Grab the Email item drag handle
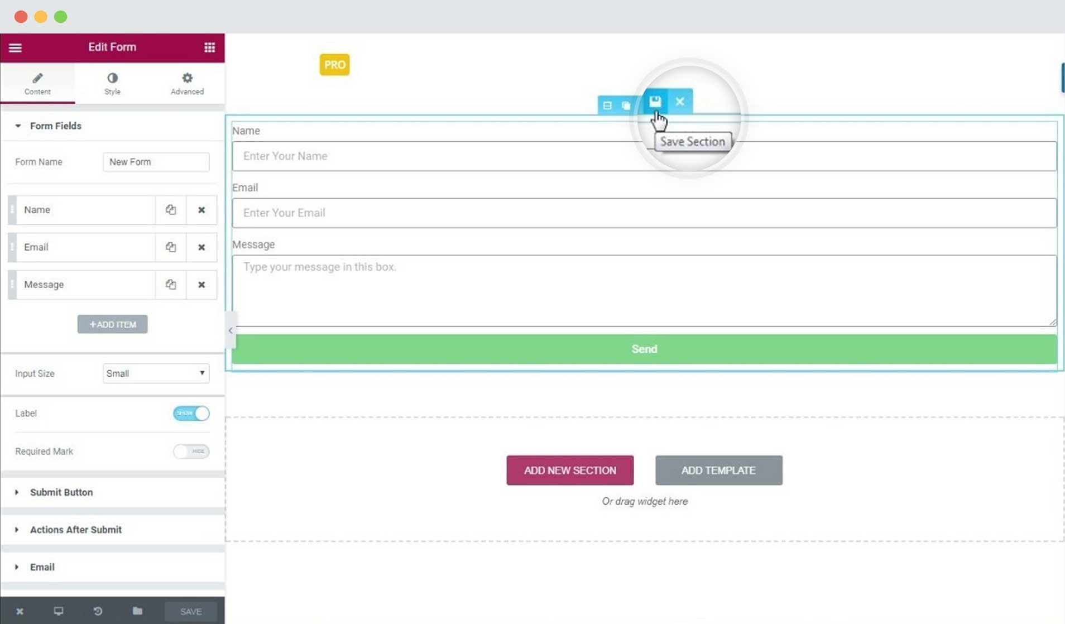Image resolution: width=1065 pixels, height=624 pixels. tap(12, 247)
